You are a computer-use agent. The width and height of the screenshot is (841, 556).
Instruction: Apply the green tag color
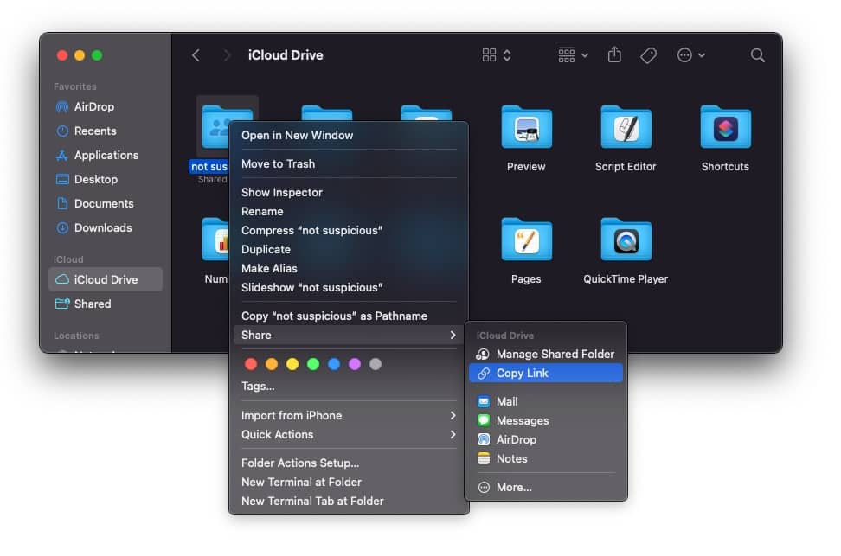(313, 365)
